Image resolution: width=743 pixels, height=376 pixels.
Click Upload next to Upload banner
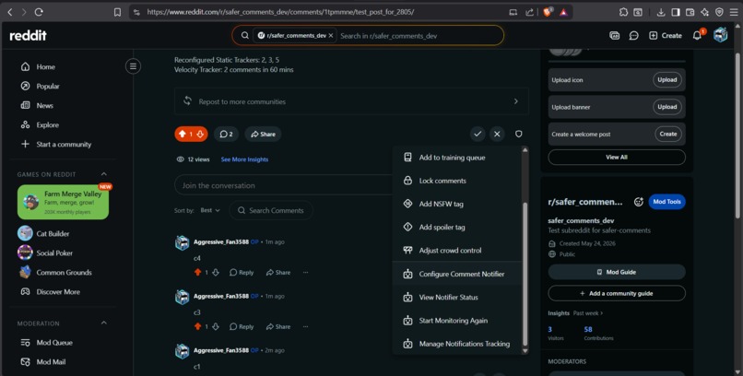point(667,107)
